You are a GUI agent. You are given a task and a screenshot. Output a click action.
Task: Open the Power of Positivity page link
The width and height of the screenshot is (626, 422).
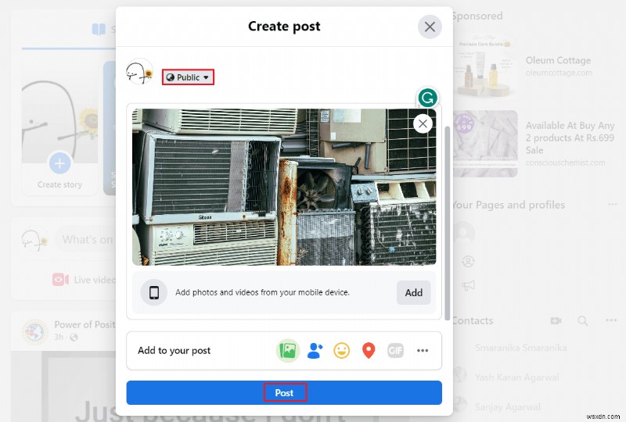point(85,324)
